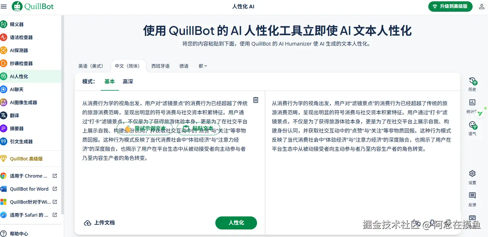Expand the 都 more-languages dropdown

coord(203,66)
